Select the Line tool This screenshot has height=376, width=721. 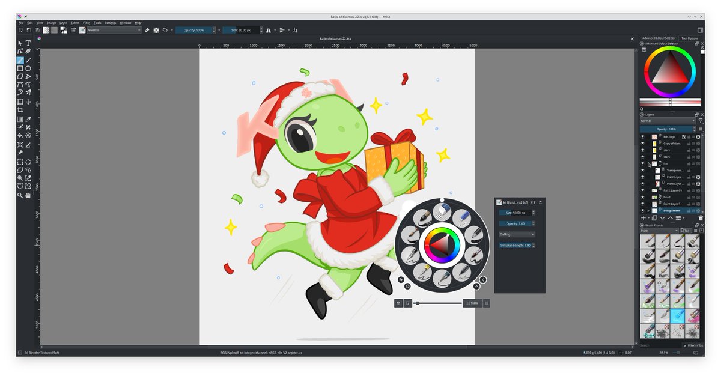point(28,60)
